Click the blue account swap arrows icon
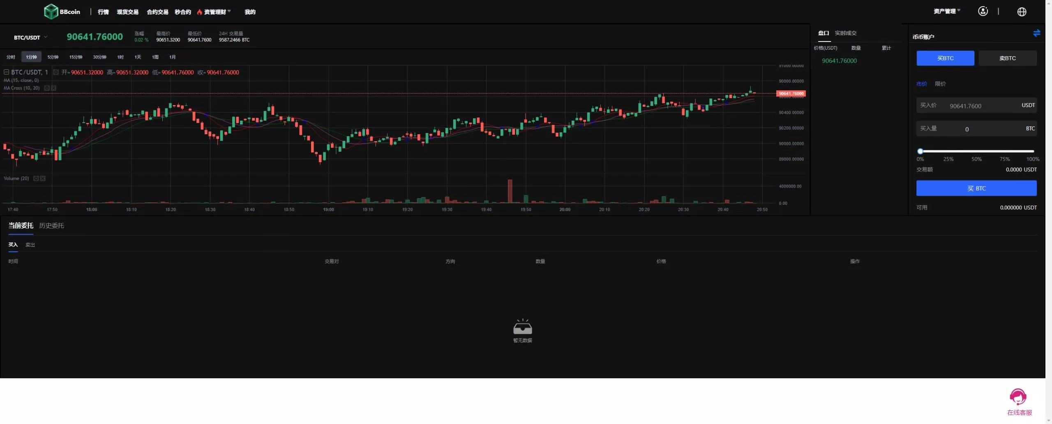The width and height of the screenshot is (1052, 424). [x=1036, y=33]
